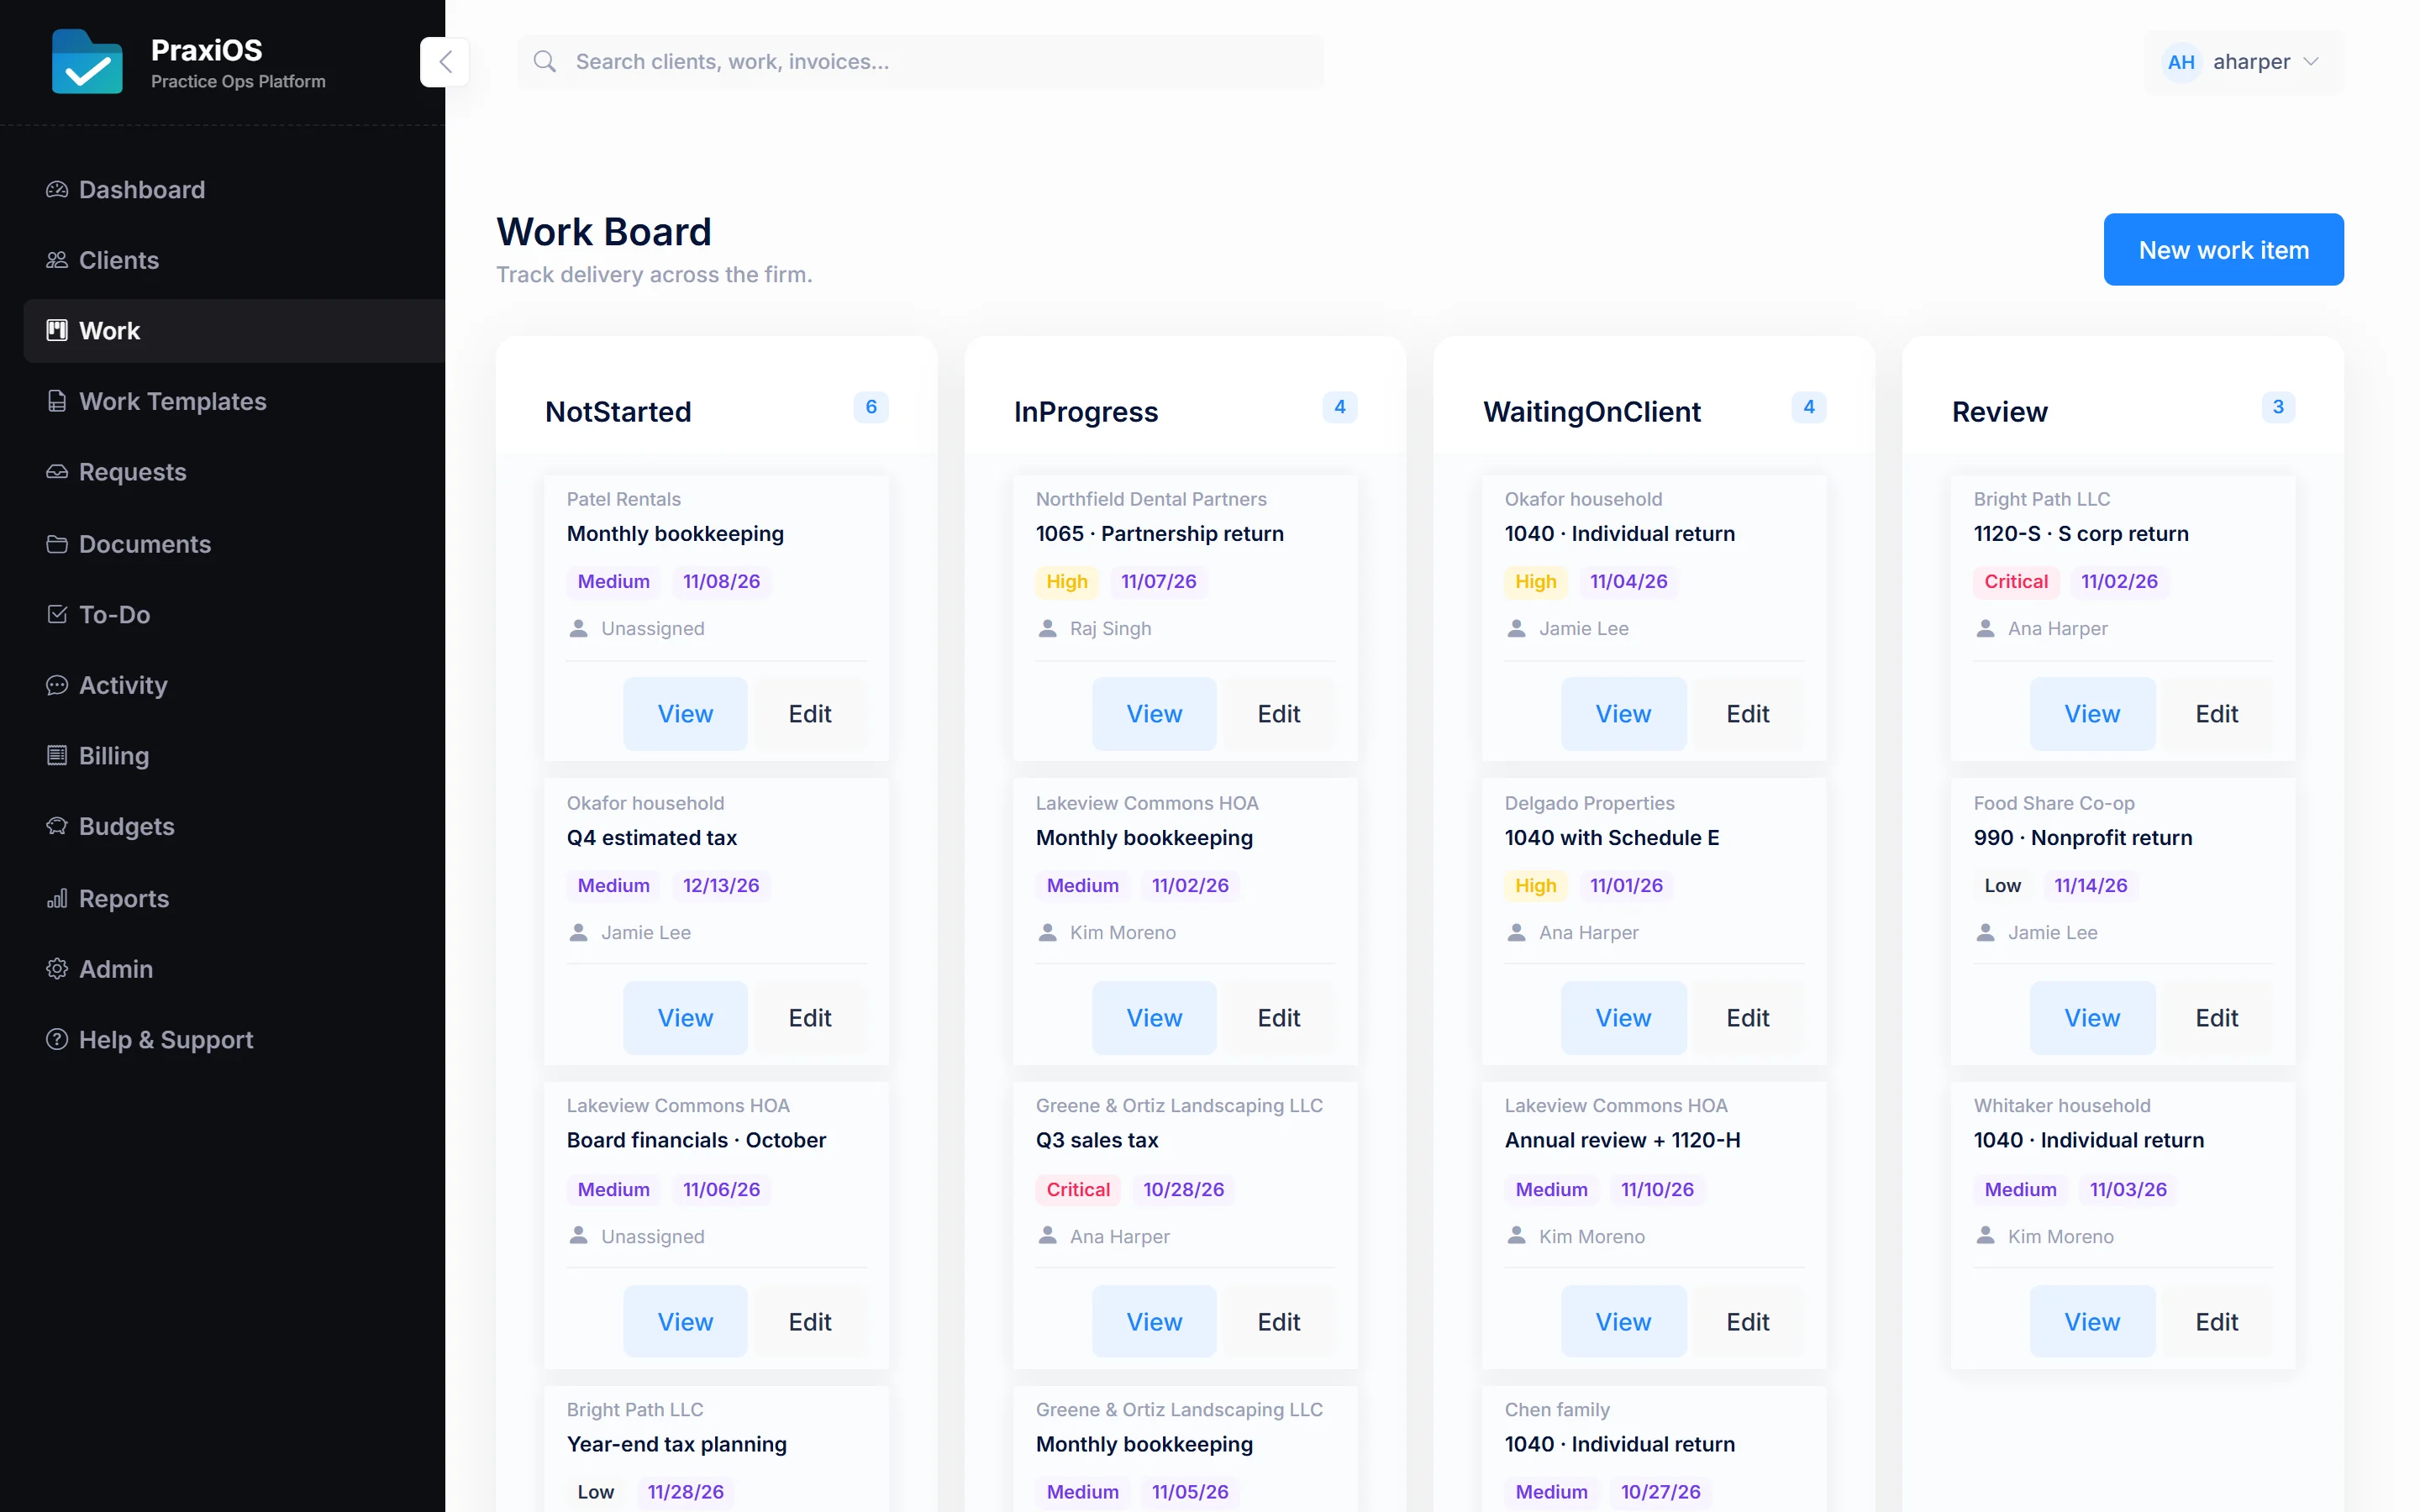Click the Raj Singh assignee label
Viewport: 2420px width, 1512px height.
pos(1110,628)
